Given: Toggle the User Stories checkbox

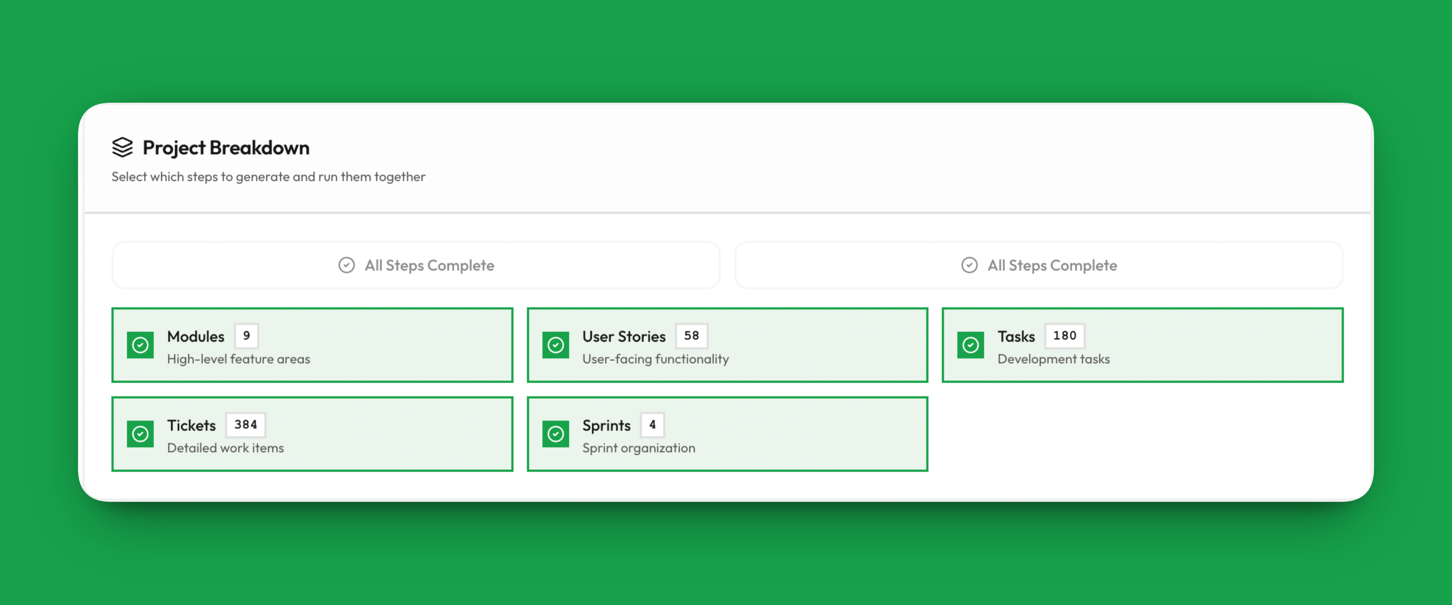Looking at the screenshot, I should click(x=555, y=345).
